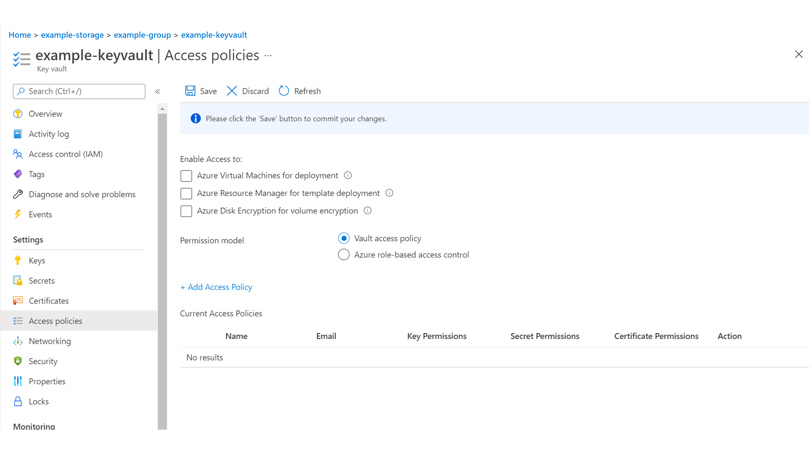Enable Azure Virtual Machines for deployment checkbox
The height and width of the screenshot is (451, 812).
186,176
